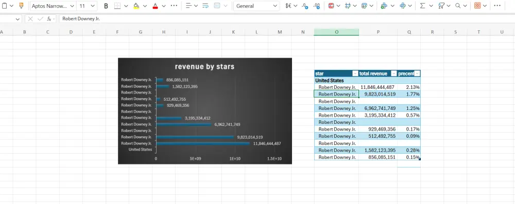
Task: Open the Add-ins icon
Action: [x=477, y=6]
